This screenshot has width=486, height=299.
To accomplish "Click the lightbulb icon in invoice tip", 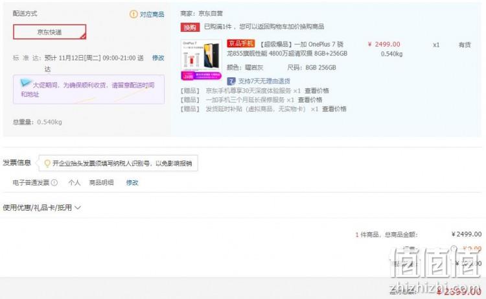I will click(x=47, y=163).
